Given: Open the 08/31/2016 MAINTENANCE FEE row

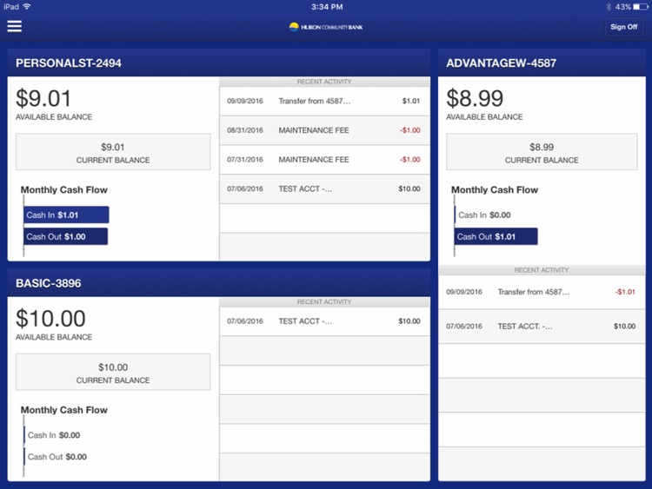Looking at the screenshot, I should click(324, 130).
